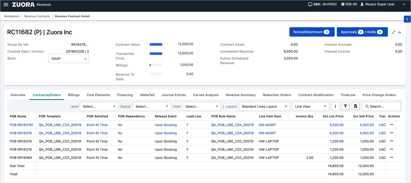Open the Book GAAP dropdown

coord(69,59)
